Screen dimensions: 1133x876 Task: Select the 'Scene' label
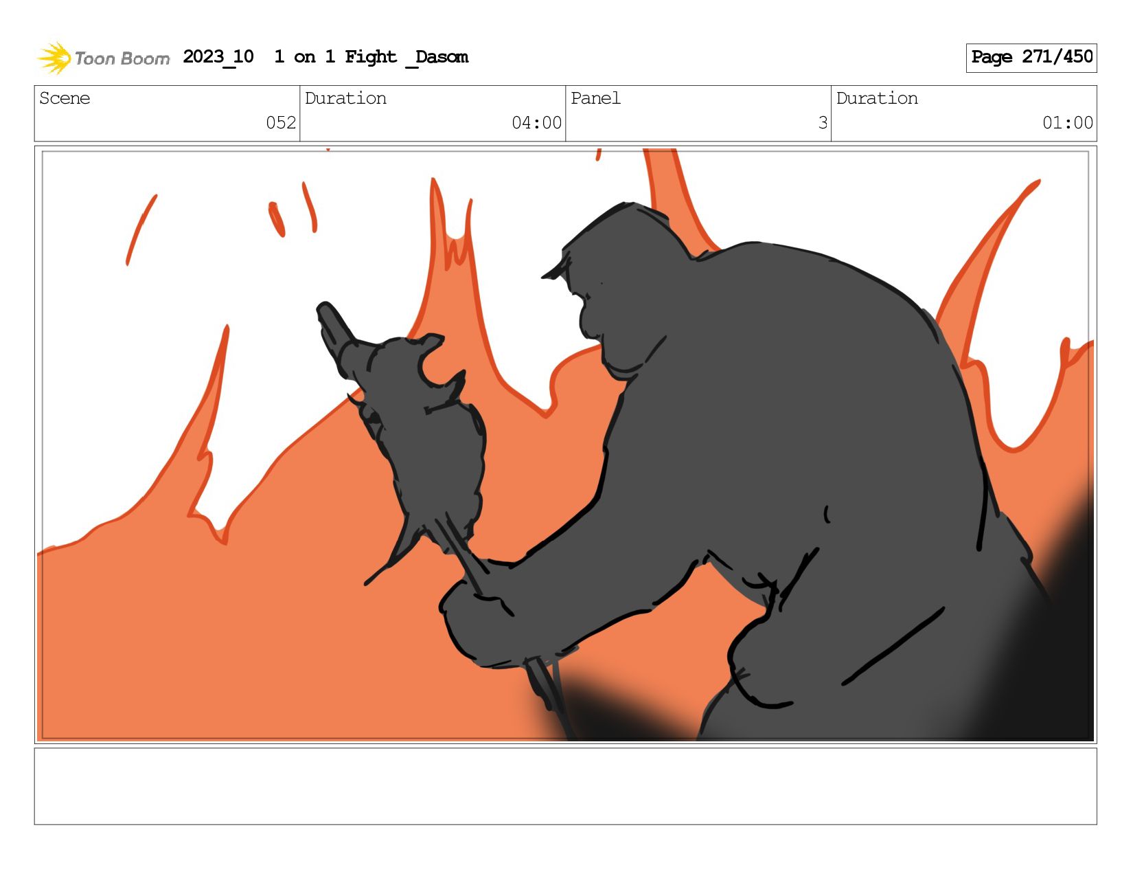(65, 98)
